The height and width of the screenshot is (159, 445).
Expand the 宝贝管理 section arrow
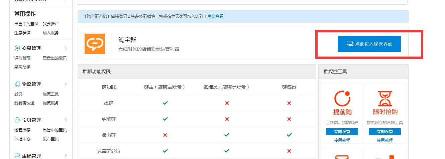[66, 120]
